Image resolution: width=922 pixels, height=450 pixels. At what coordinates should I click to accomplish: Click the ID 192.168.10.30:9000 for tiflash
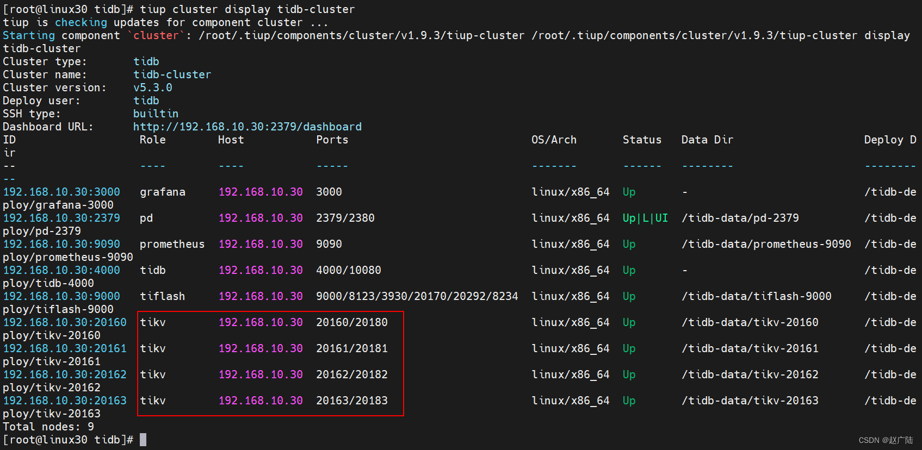pos(61,296)
